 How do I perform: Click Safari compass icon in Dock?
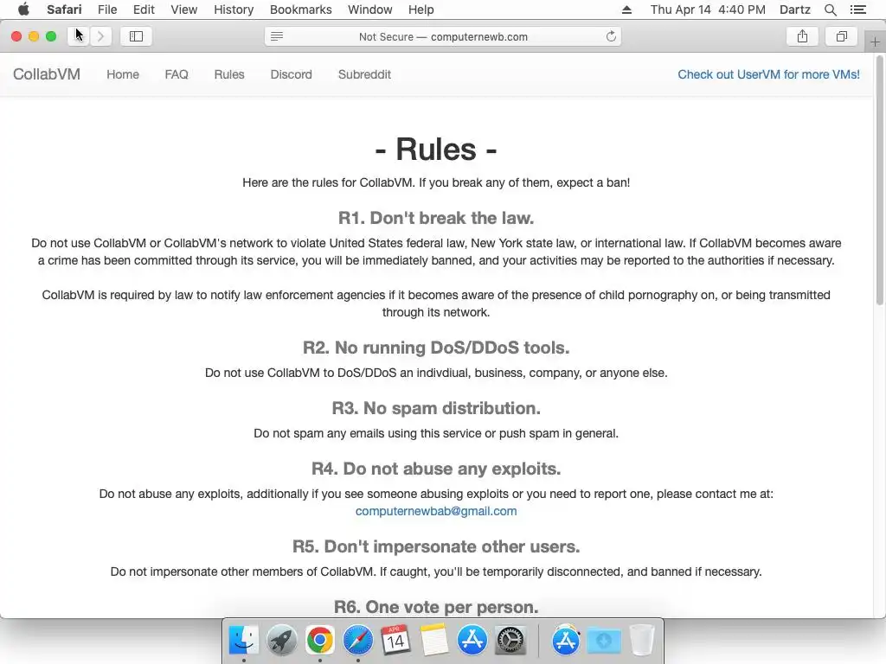coord(357,641)
